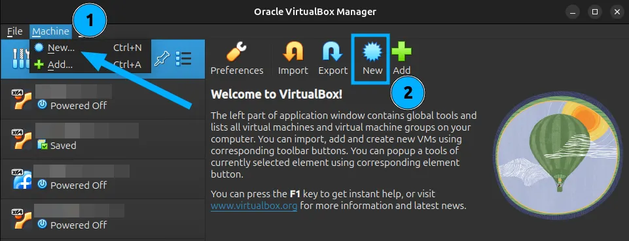This screenshot has height=241, width=629.
Task: Click the Export appliance toolbar icon
Action: point(332,58)
